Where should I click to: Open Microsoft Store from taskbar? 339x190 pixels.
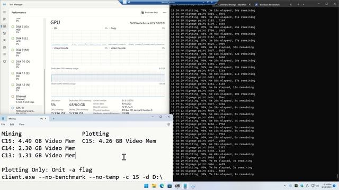tap(169, 186)
